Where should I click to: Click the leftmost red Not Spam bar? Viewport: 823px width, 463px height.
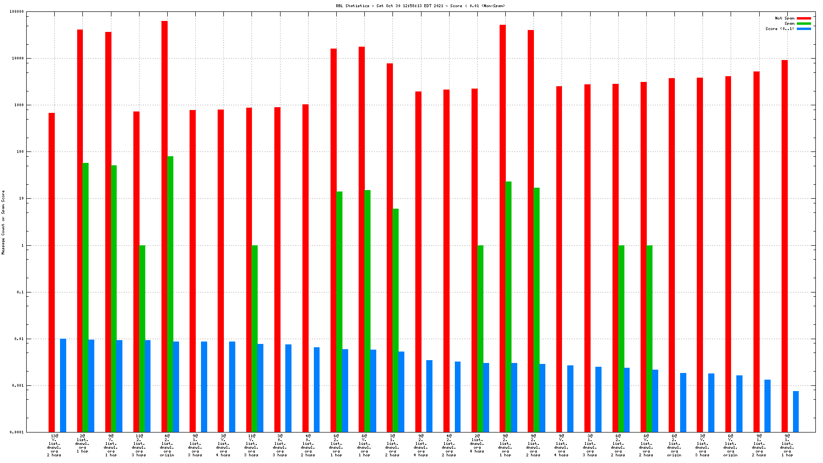(x=51, y=272)
